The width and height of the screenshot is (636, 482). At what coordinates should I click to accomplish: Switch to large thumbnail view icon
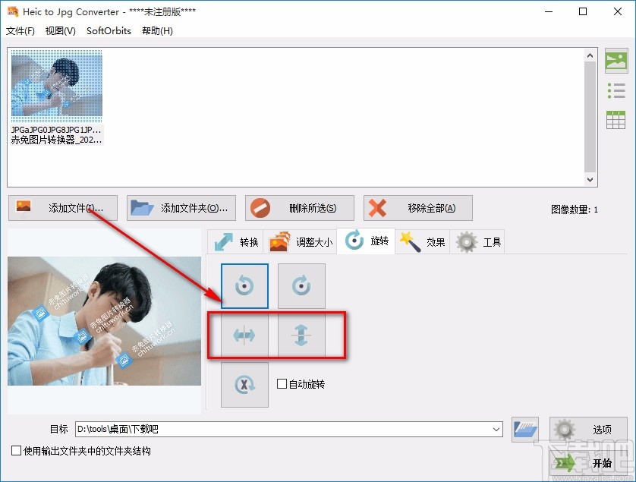617,60
